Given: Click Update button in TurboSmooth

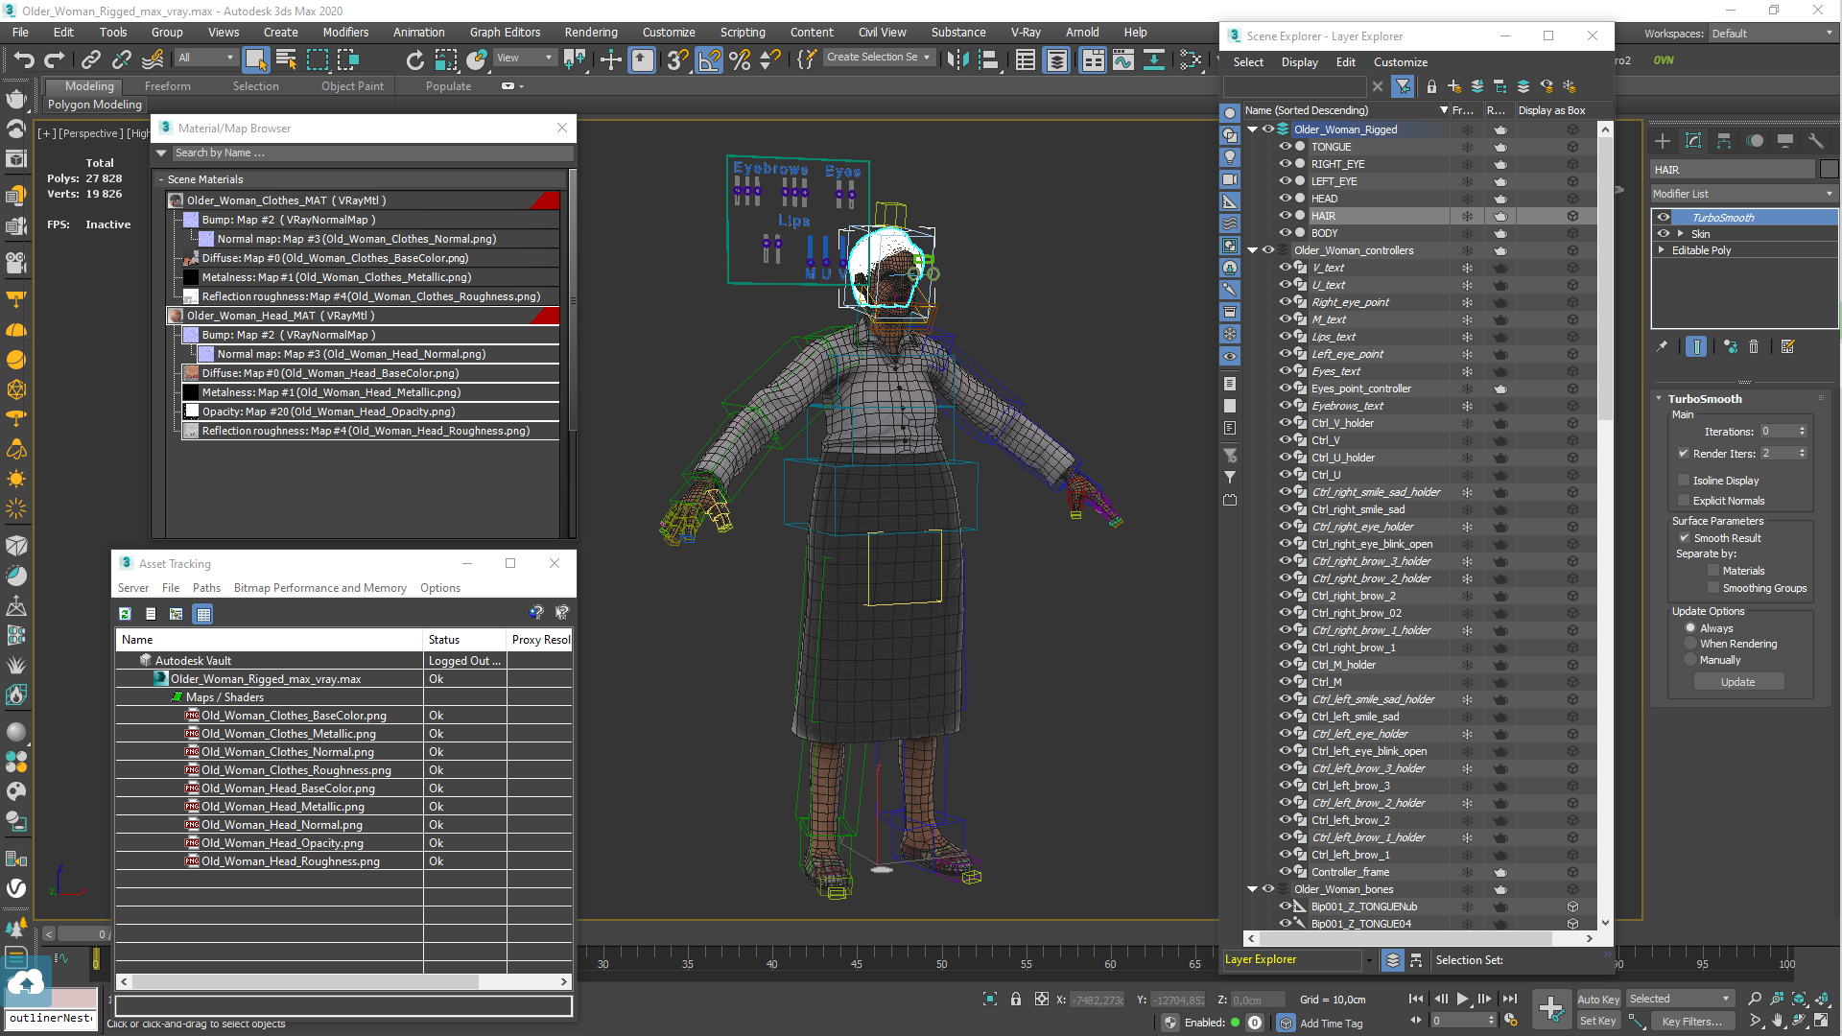Looking at the screenshot, I should [1737, 682].
